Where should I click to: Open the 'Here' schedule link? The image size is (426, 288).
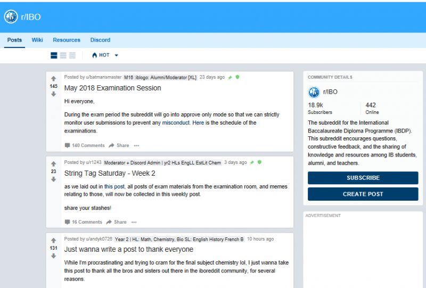(198, 122)
